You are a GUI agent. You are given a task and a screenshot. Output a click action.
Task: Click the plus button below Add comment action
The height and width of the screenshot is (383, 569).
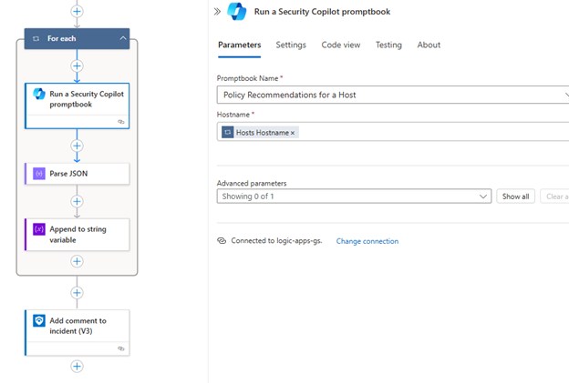[77, 367]
